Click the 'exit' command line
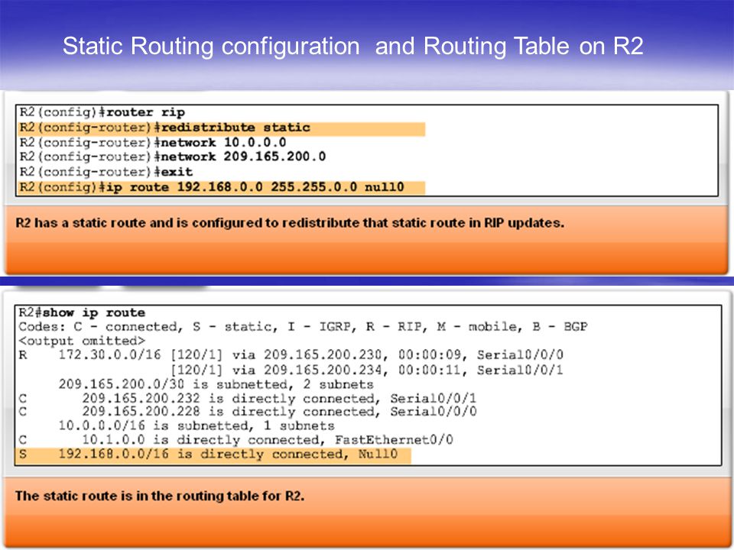 point(106,172)
